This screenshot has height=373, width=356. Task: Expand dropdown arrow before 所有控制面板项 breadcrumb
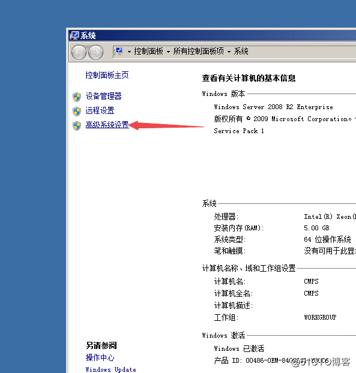click(x=168, y=52)
